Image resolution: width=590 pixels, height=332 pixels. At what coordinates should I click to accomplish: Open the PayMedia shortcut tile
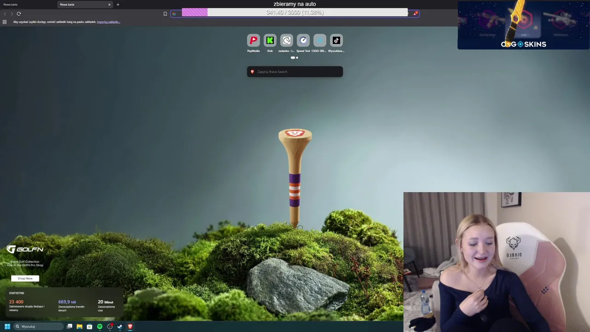click(253, 41)
